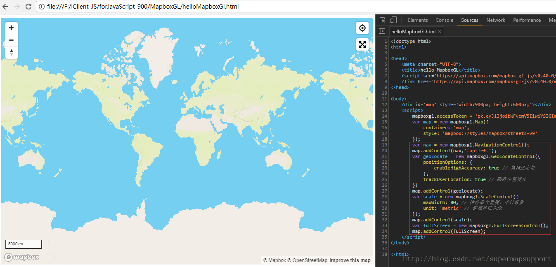Image resolution: width=556 pixels, height=267 pixels.
Task: Click the browser address bar URL
Action: point(143,7)
